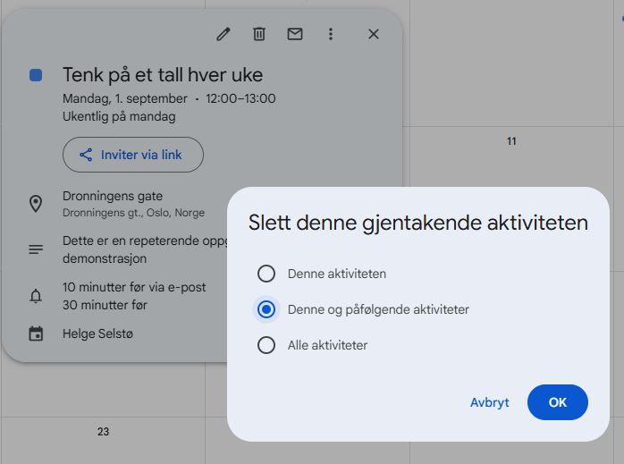Click the location pin icon
Screen dimensions: 624x464
click(36, 204)
